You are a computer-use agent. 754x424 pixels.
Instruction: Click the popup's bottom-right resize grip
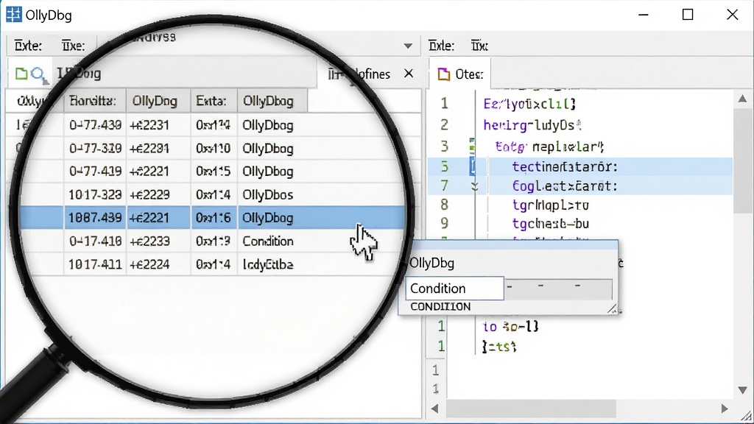point(612,309)
